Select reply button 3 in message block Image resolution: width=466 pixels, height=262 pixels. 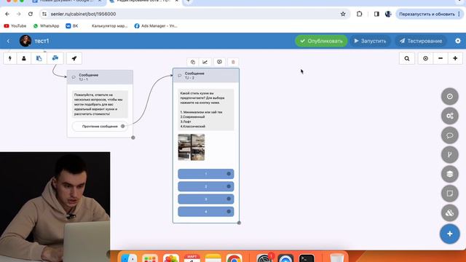click(x=205, y=199)
